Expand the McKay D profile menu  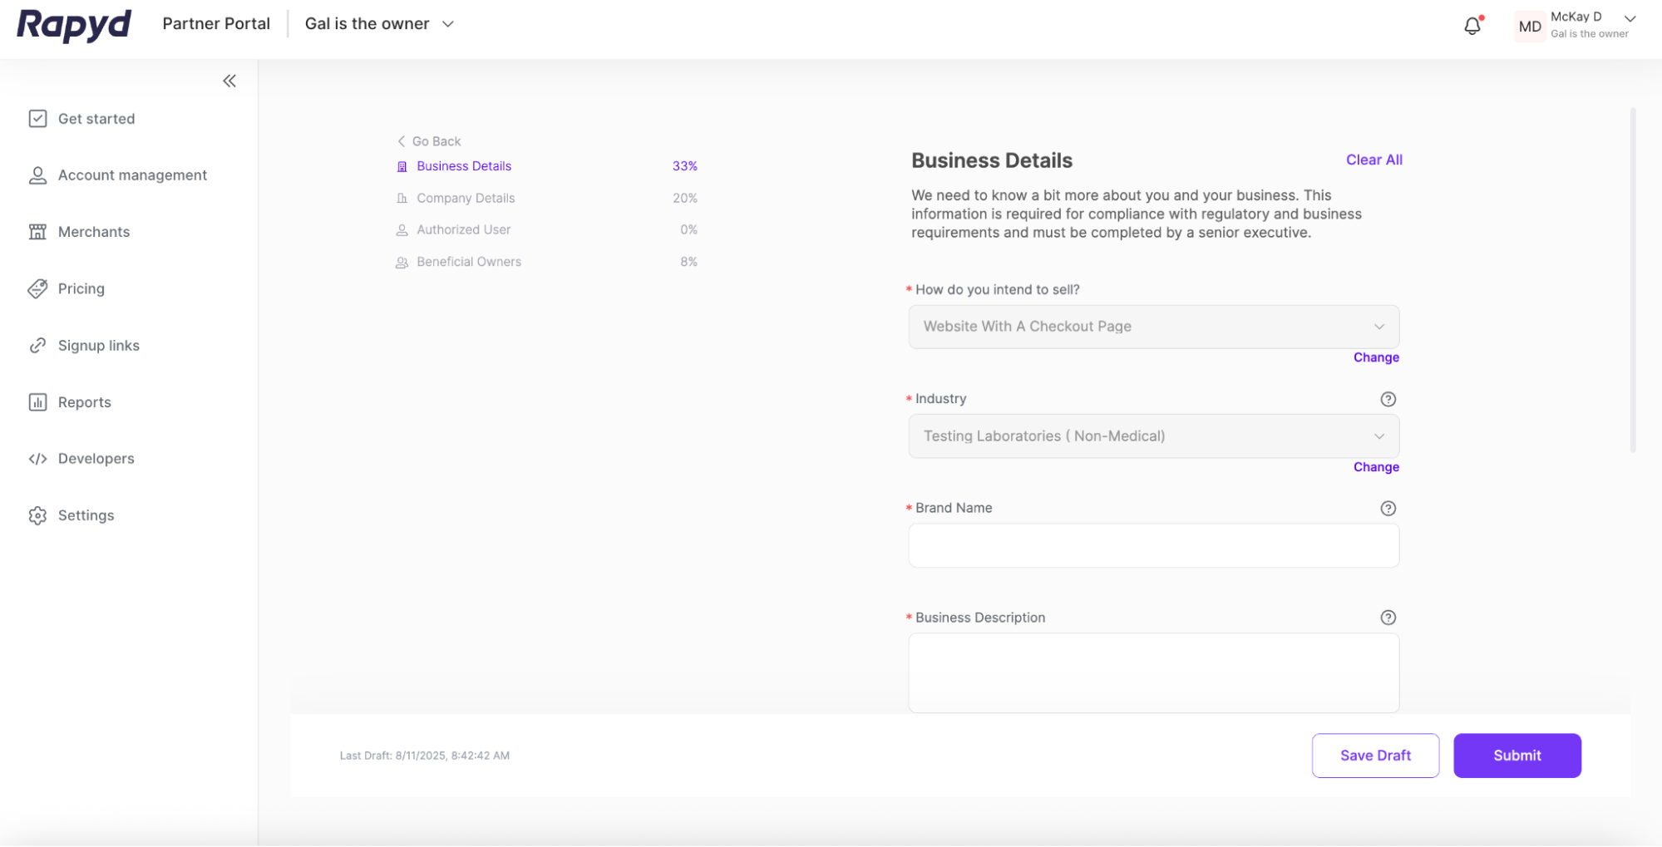(x=1630, y=19)
